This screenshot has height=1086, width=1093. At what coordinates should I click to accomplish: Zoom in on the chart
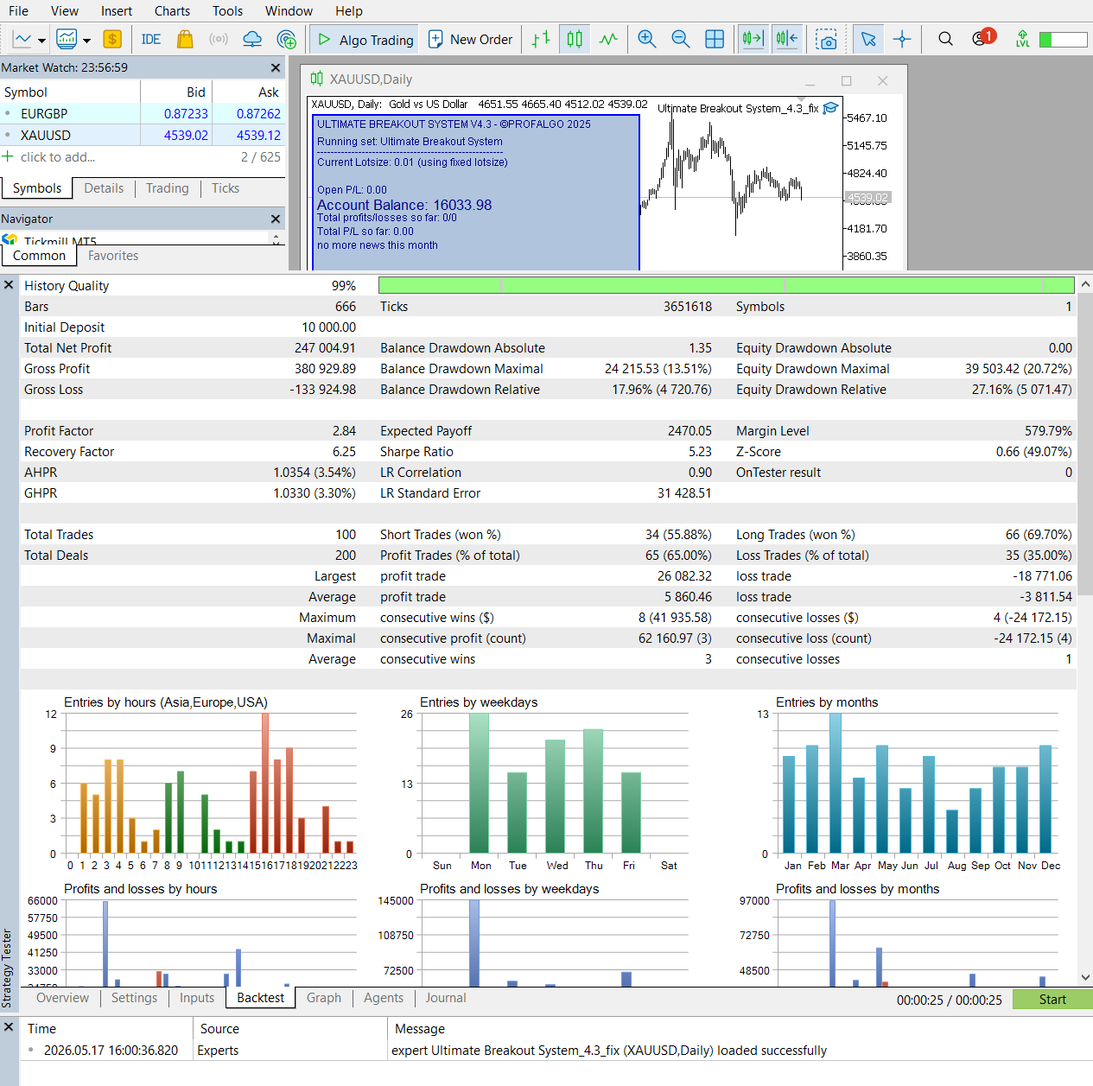(646, 39)
